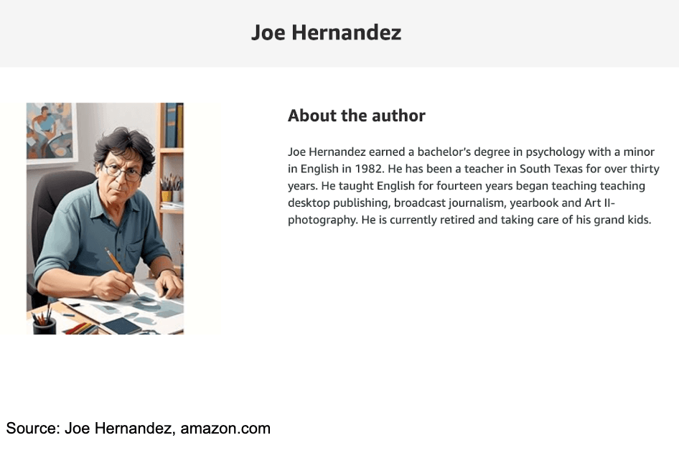Open the author portrait illustration
Viewport: 679px width, 458px height.
[105, 218]
